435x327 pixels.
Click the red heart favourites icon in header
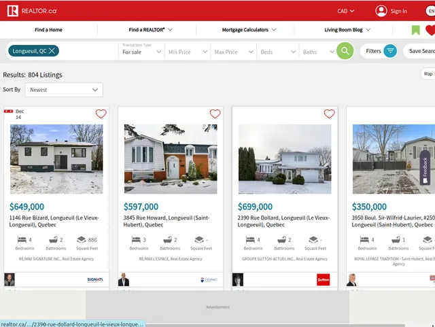click(430, 30)
